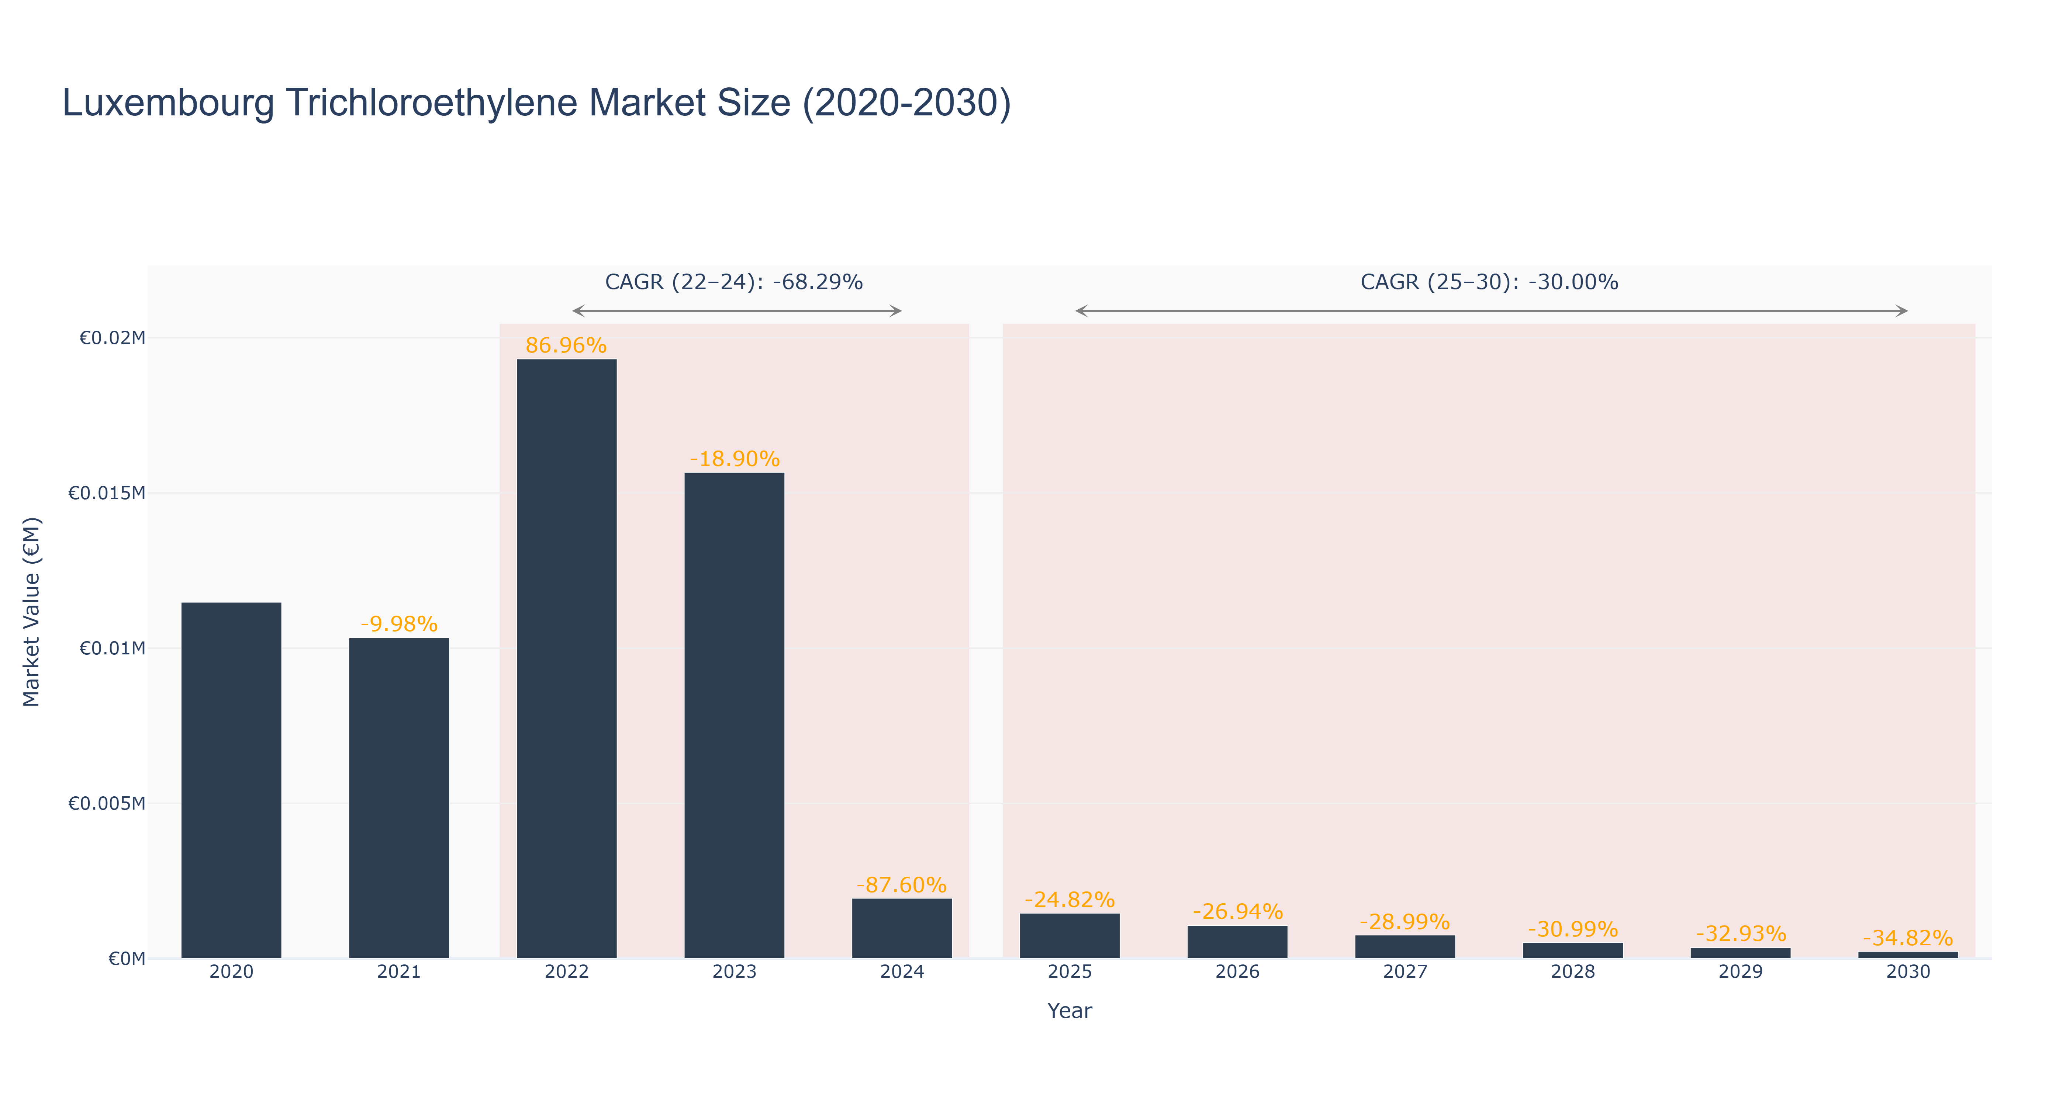Click the €0M y-axis tick label
Screen dimensions: 2066x1106
(x=127, y=959)
